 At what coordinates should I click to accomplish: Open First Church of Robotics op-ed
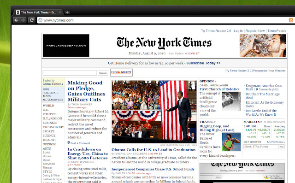pos(219,89)
